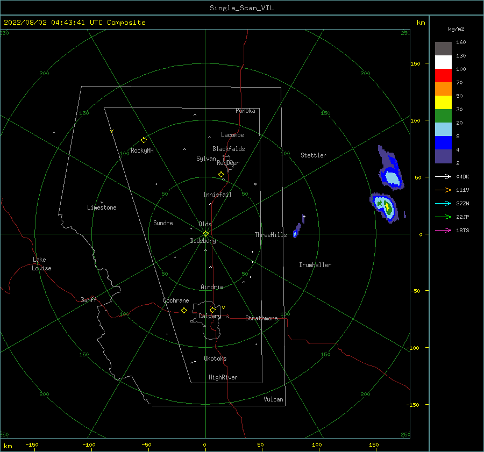484x452 pixels.
Task: Click the Blackfalds city label
Action: tap(229, 149)
